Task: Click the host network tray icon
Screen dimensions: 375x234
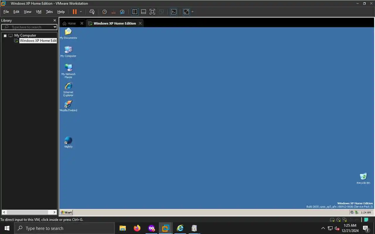Action: point(330,228)
